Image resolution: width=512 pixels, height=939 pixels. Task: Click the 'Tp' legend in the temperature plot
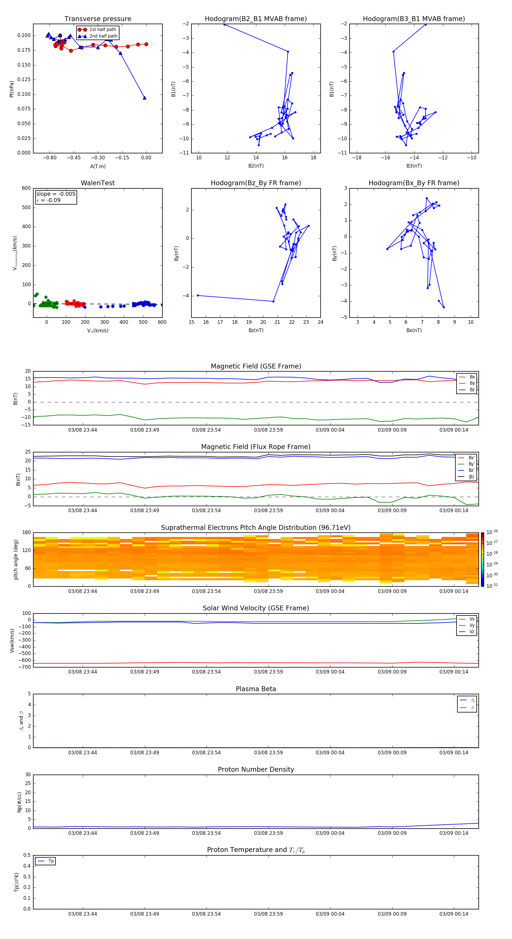point(46,861)
